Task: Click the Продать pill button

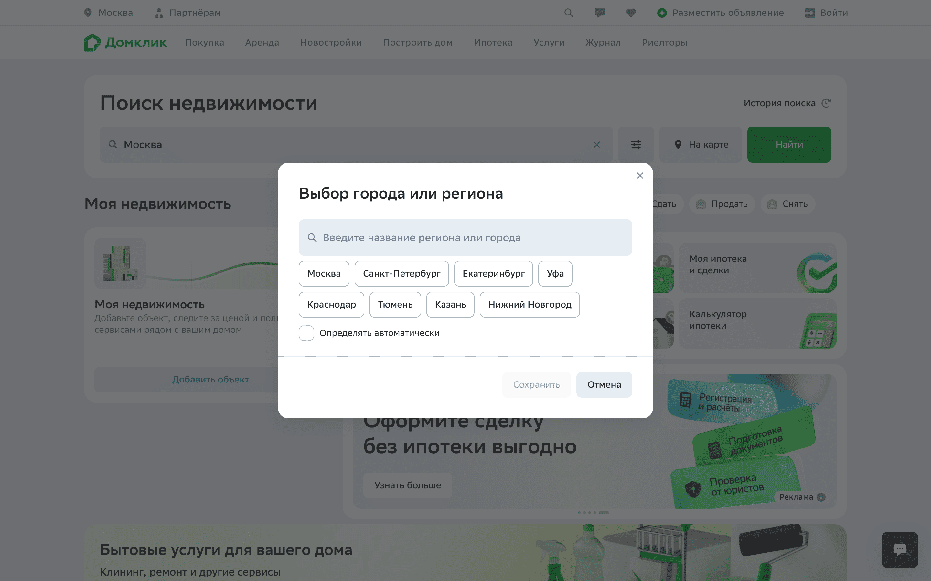Action: point(722,204)
